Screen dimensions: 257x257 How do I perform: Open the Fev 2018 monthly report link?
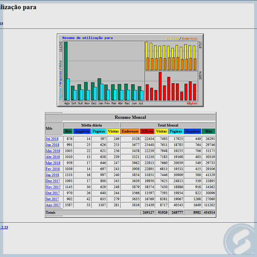coord(53,169)
